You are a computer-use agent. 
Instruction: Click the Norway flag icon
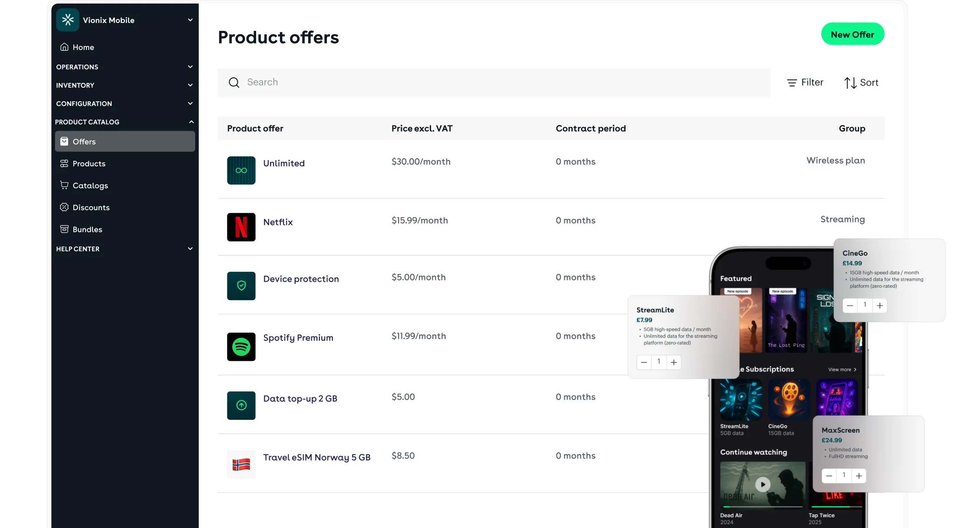pos(241,465)
